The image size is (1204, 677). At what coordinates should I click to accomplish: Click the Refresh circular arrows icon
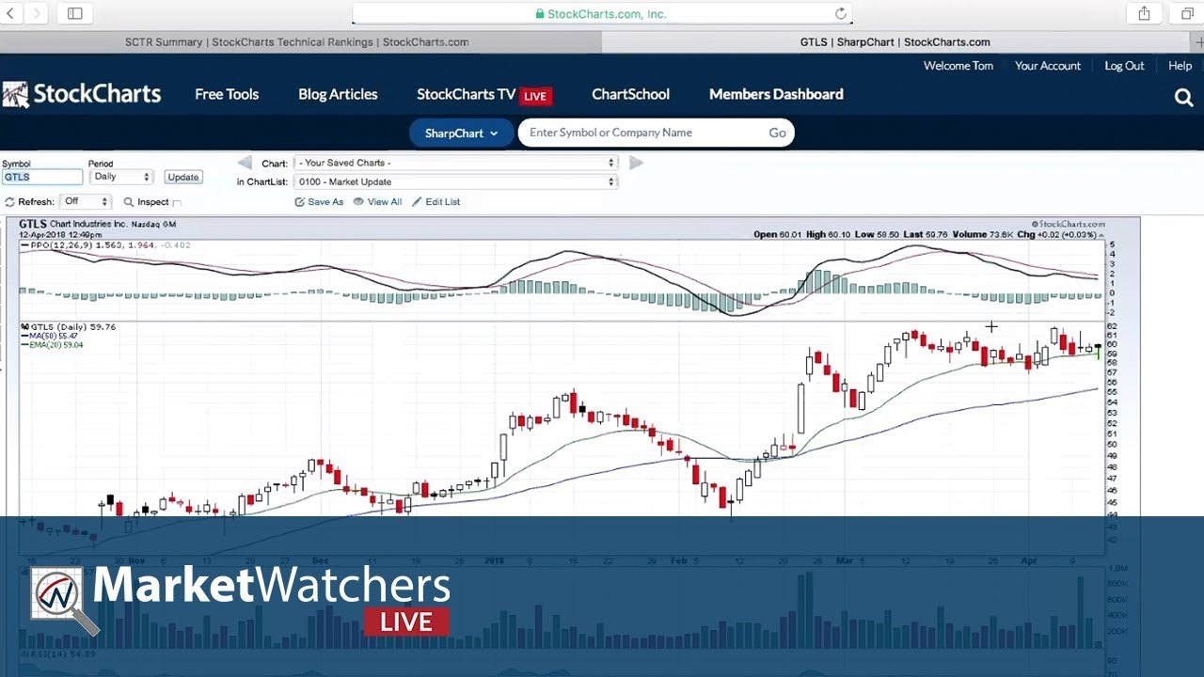pyautogui.click(x=9, y=202)
